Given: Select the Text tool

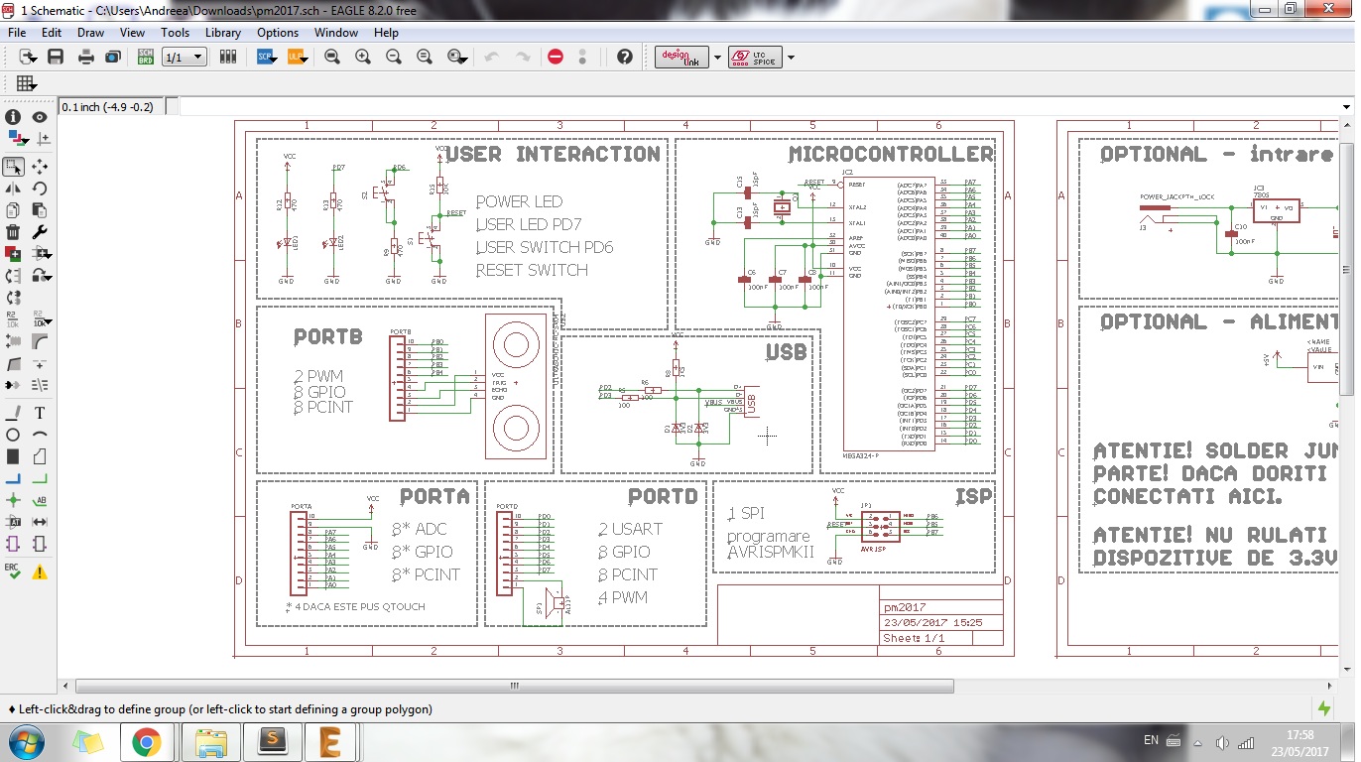Looking at the screenshot, I should [40, 413].
